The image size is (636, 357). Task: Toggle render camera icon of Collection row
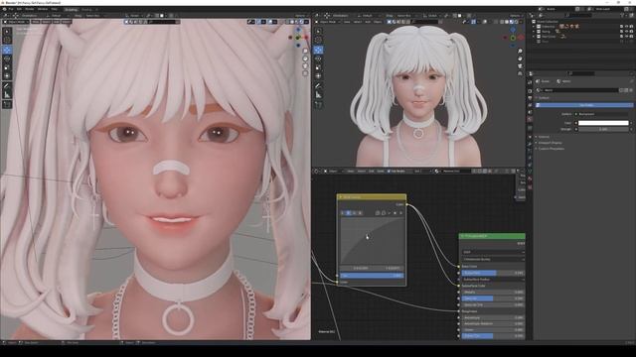pyautogui.click(x=631, y=27)
